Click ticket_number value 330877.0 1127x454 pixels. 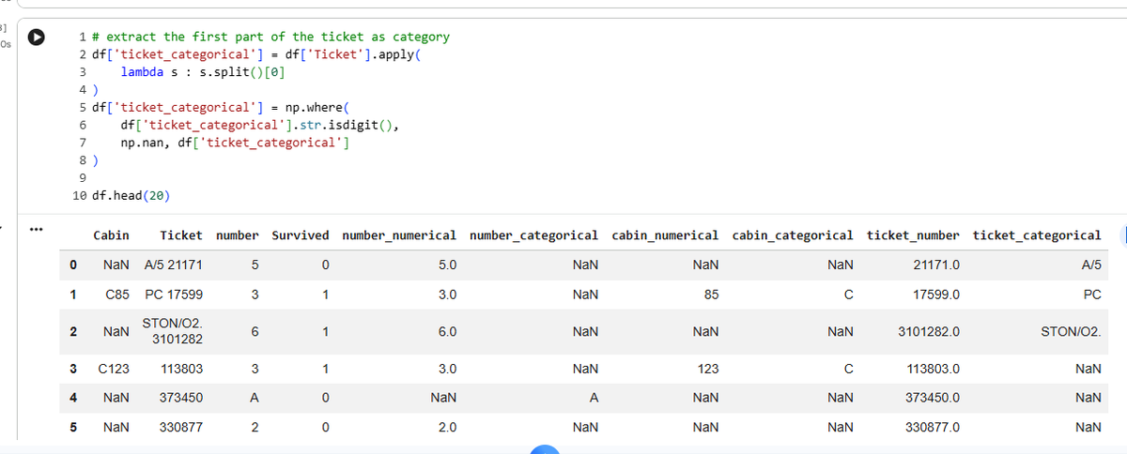click(x=933, y=427)
